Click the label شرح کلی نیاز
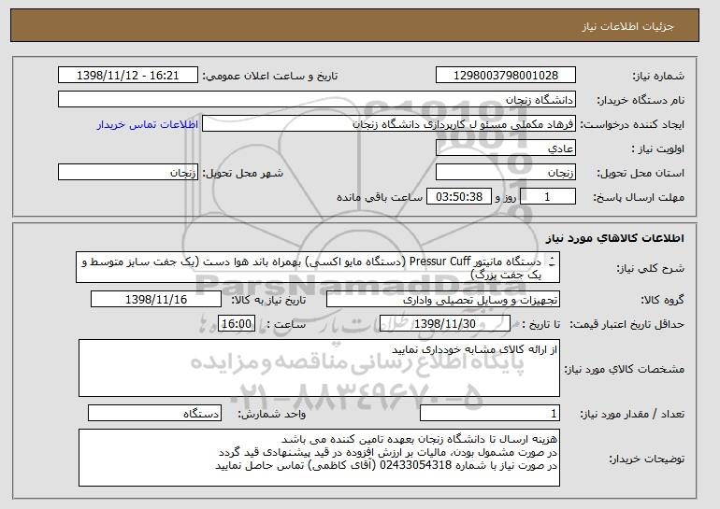The width and height of the screenshot is (720, 509). click(650, 268)
